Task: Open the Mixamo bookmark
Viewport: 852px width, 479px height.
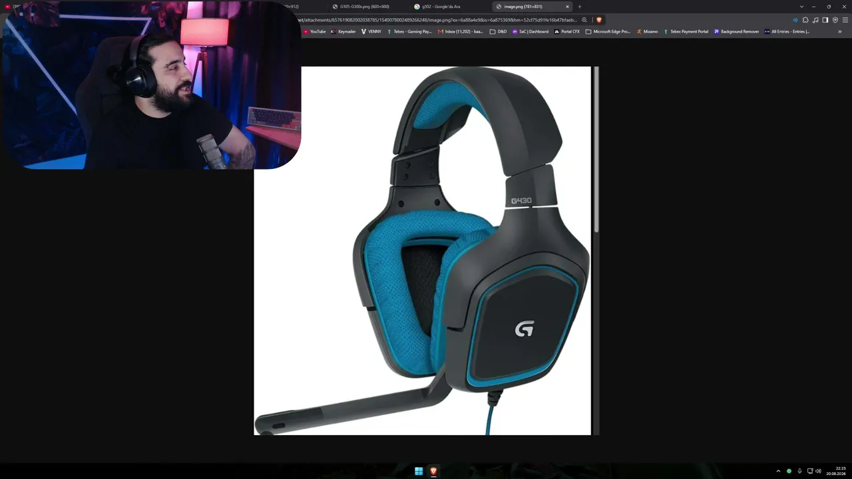Action: (647, 31)
